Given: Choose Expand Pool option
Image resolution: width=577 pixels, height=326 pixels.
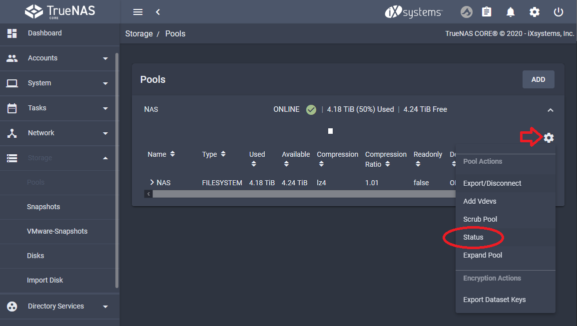Looking at the screenshot, I should pyautogui.click(x=505, y=255).
